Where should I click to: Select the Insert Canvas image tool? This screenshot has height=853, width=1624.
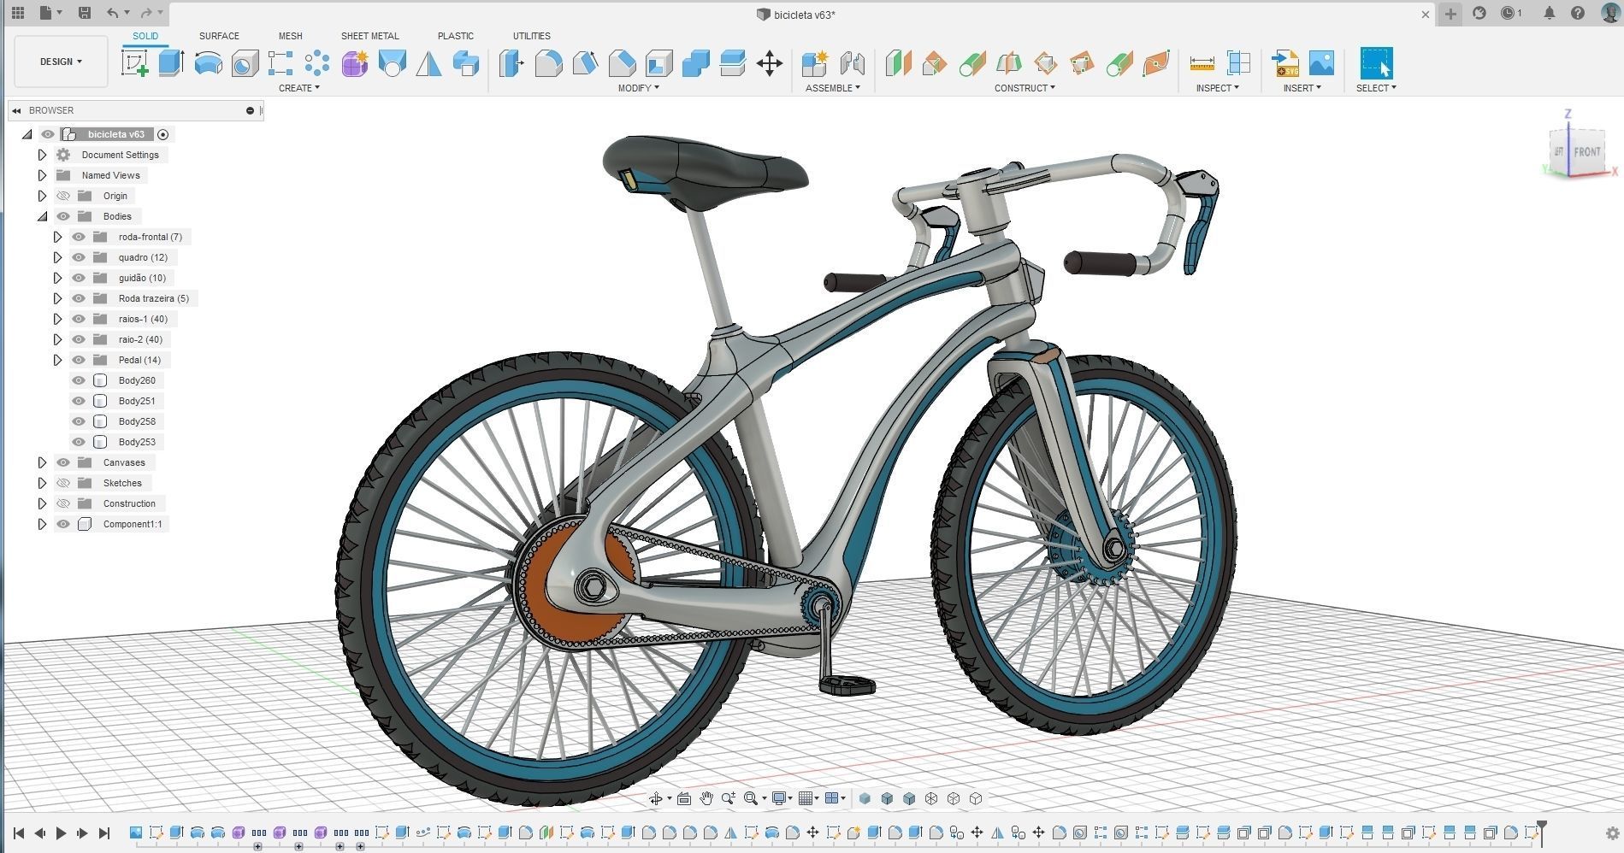point(1321,63)
